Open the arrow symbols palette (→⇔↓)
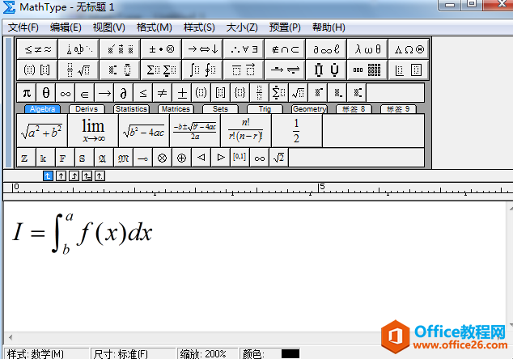This screenshot has height=359, width=513. (x=202, y=49)
